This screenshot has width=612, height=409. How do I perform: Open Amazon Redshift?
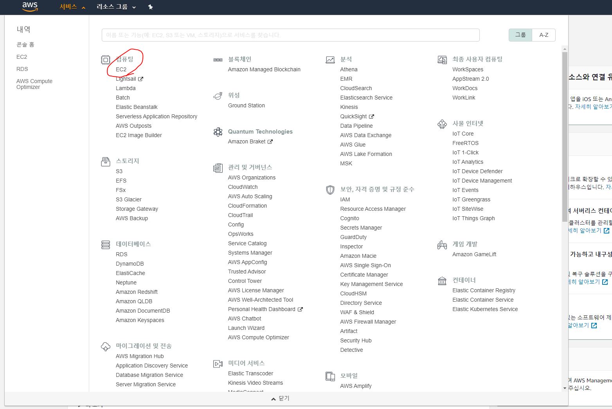tap(137, 292)
